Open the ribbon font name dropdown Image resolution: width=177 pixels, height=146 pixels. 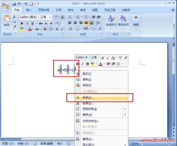point(38,17)
